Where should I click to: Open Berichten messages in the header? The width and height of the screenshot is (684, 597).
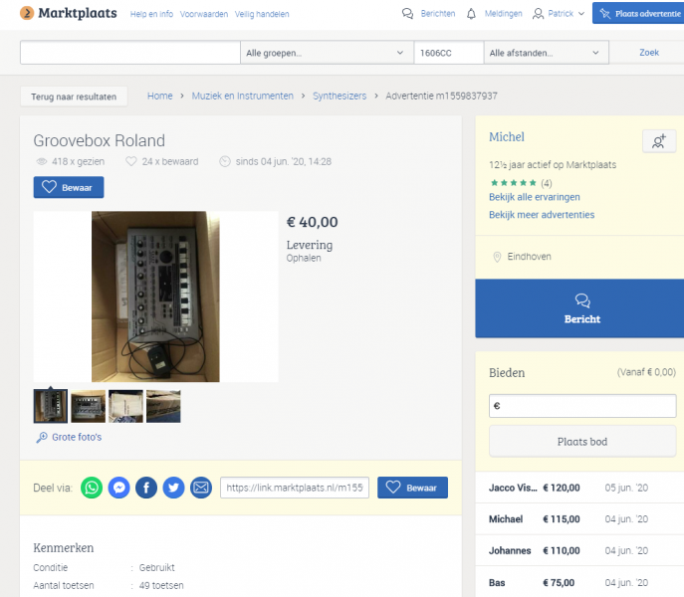(x=428, y=14)
